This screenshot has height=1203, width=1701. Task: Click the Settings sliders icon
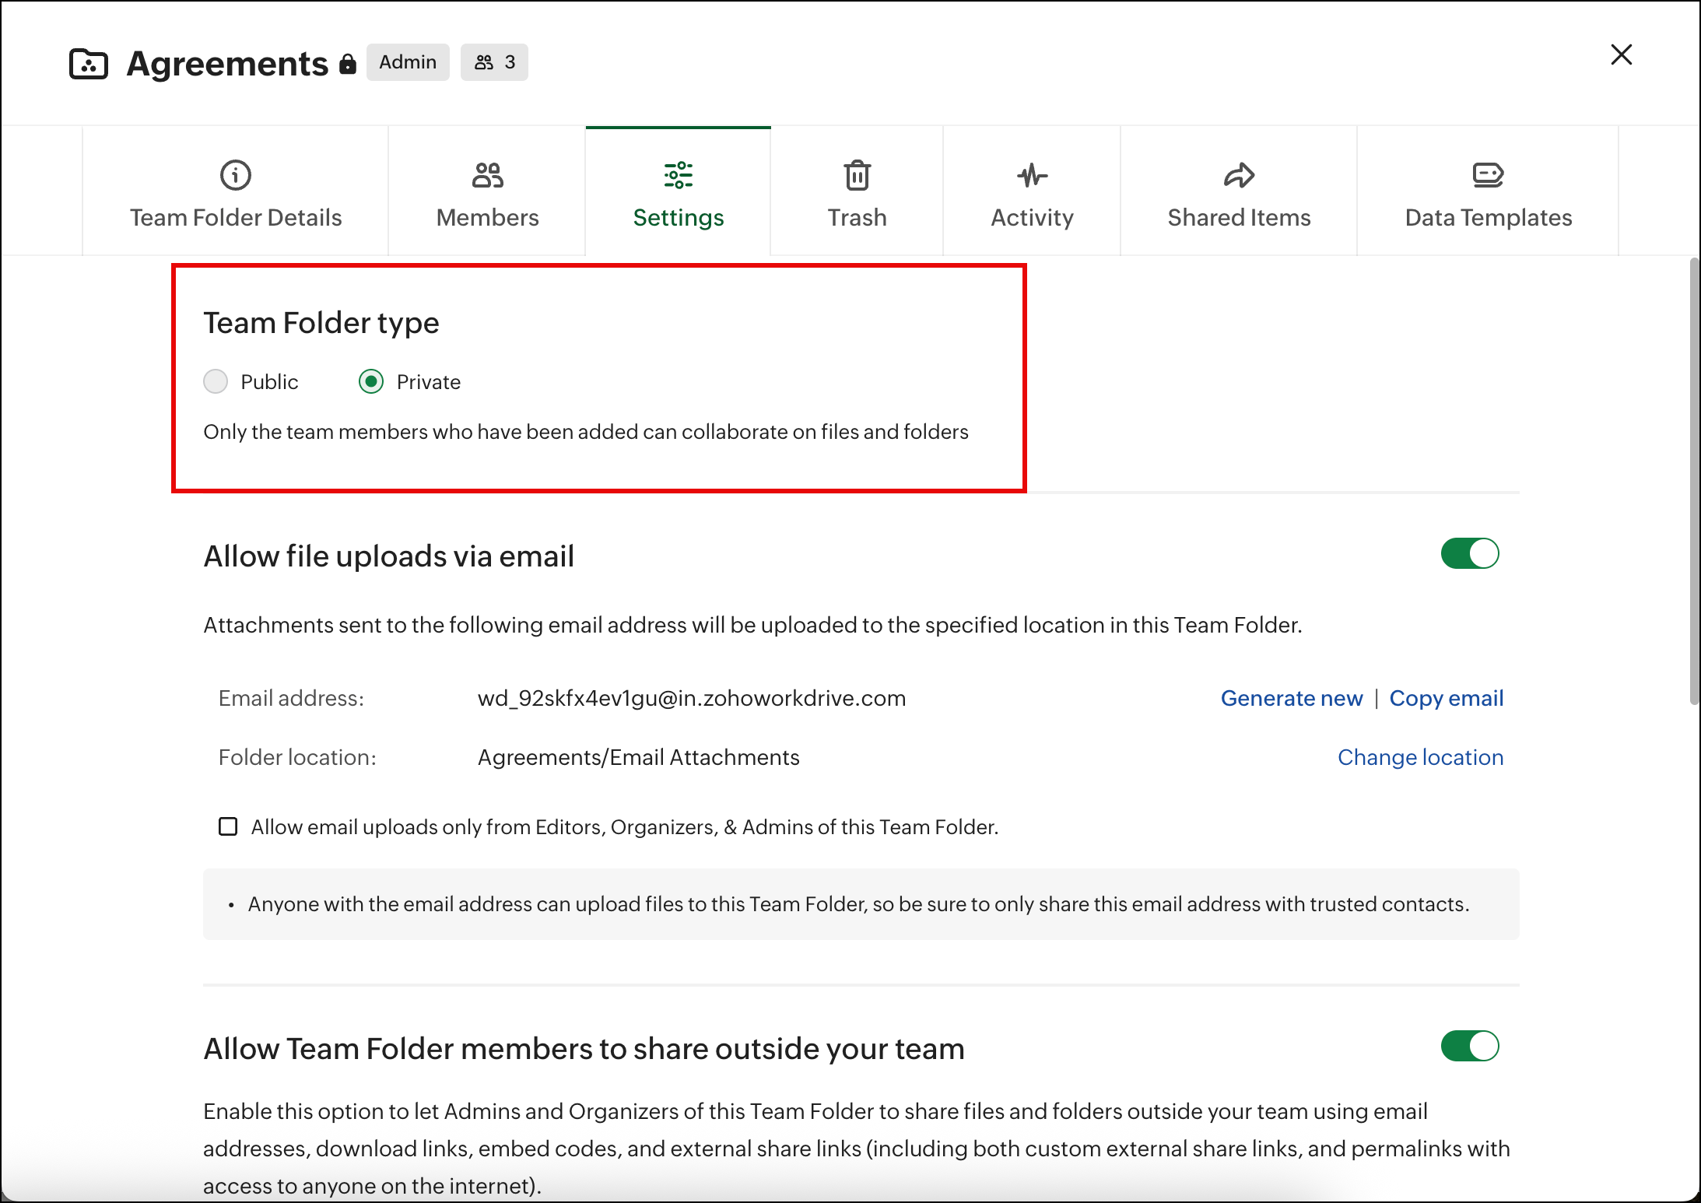678,175
